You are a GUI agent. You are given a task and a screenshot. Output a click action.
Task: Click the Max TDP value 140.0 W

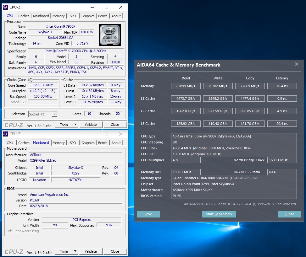(x=87, y=32)
